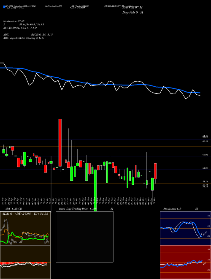
Task: Click the 'Intra Day Trading Price' panel title
Action: coord(74,209)
